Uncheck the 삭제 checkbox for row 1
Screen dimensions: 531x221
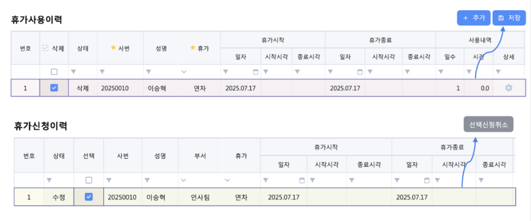[x=54, y=88]
